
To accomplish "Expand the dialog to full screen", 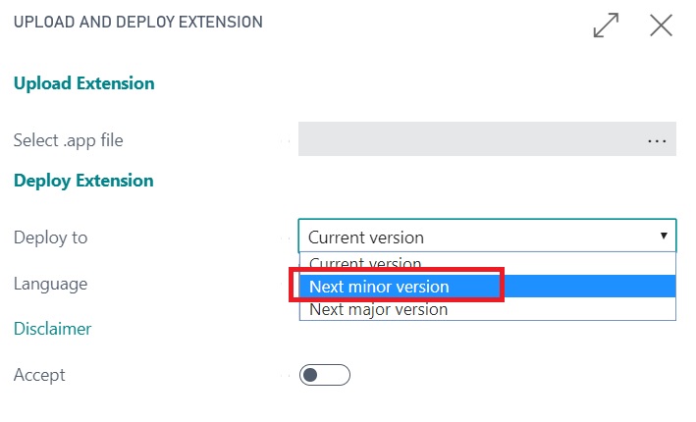I will tap(607, 26).
